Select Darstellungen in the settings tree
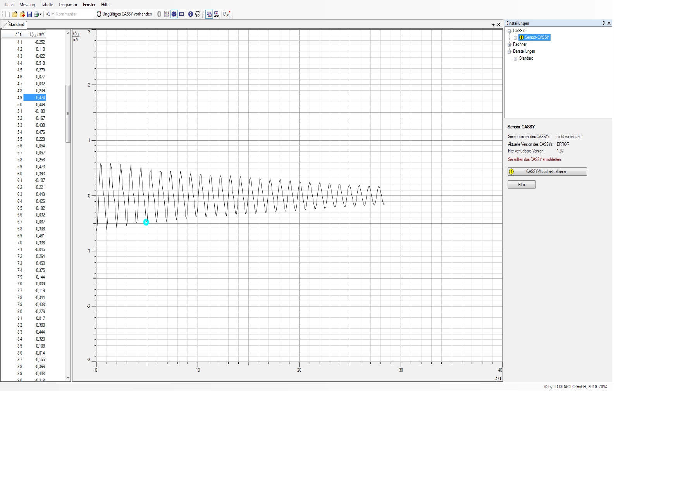Screen dimensions: 680x481 524,51
